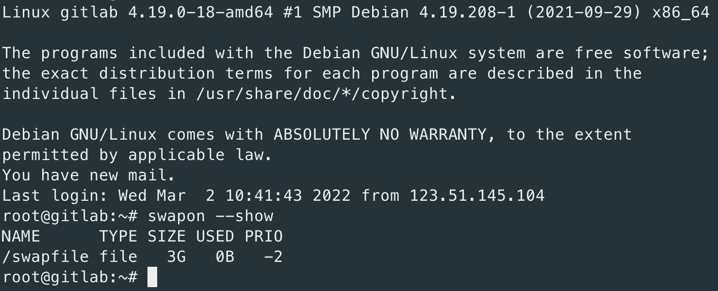Click the PRIO column header
718x291 pixels.
pyautogui.click(x=264, y=236)
